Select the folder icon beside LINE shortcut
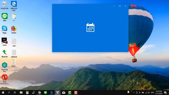The height and width of the screenshot is (95, 169). point(14,17)
